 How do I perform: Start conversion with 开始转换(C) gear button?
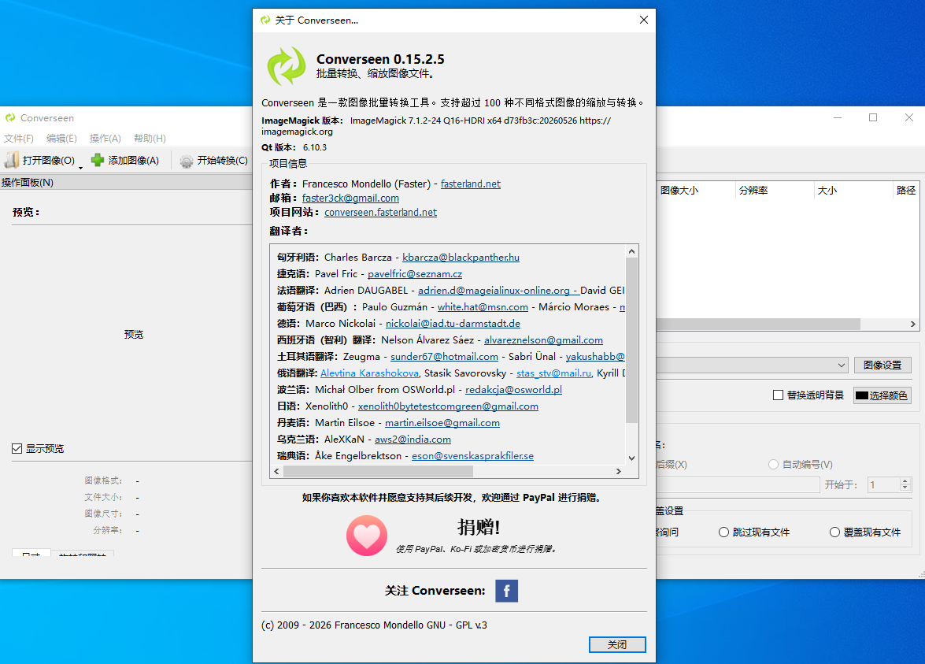tap(213, 161)
